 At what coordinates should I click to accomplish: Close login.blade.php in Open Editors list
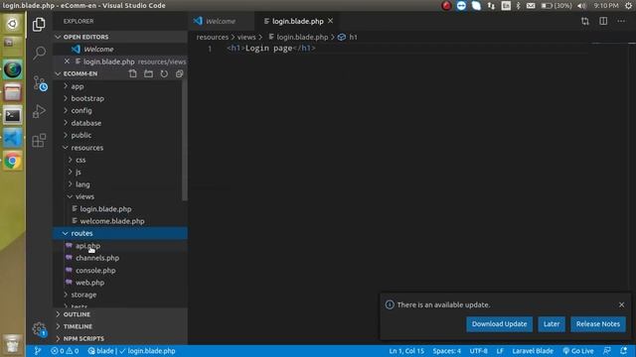(x=67, y=61)
